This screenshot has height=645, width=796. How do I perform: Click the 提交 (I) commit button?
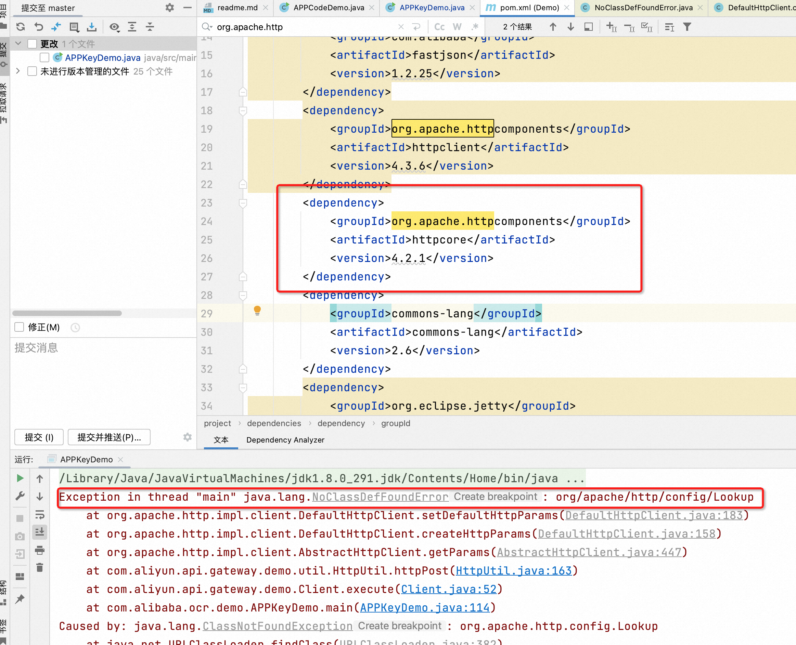39,437
